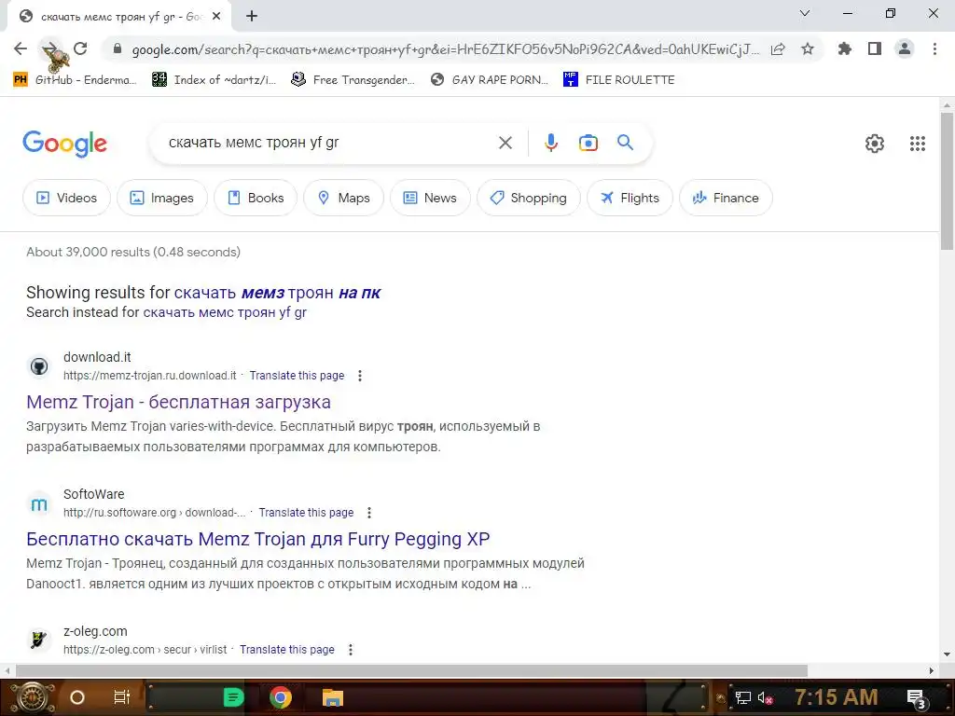Filter results by Videos

(66, 198)
